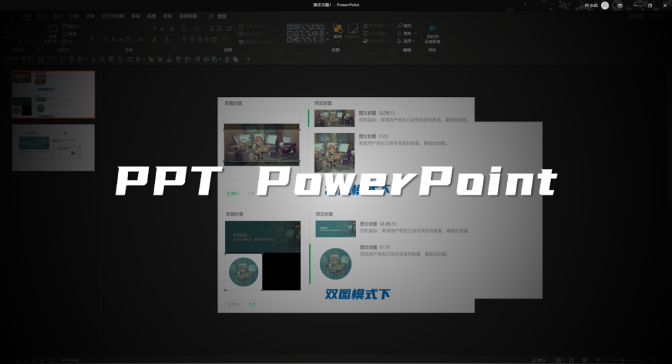Toggle Bold formatting in the Font group
This screenshot has height=364, width=672.
tap(91, 39)
